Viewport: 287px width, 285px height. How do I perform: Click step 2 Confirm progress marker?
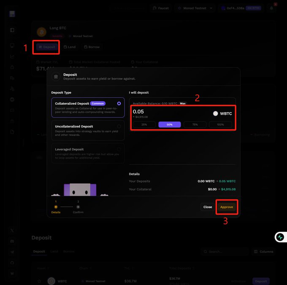pyautogui.click(x=78, y=207)
